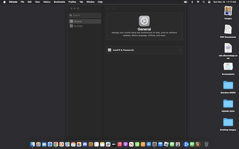Expand AutoFill & Passwords via right chevron
Viewport: 239px width, 149px height.
tap(180, 50)
